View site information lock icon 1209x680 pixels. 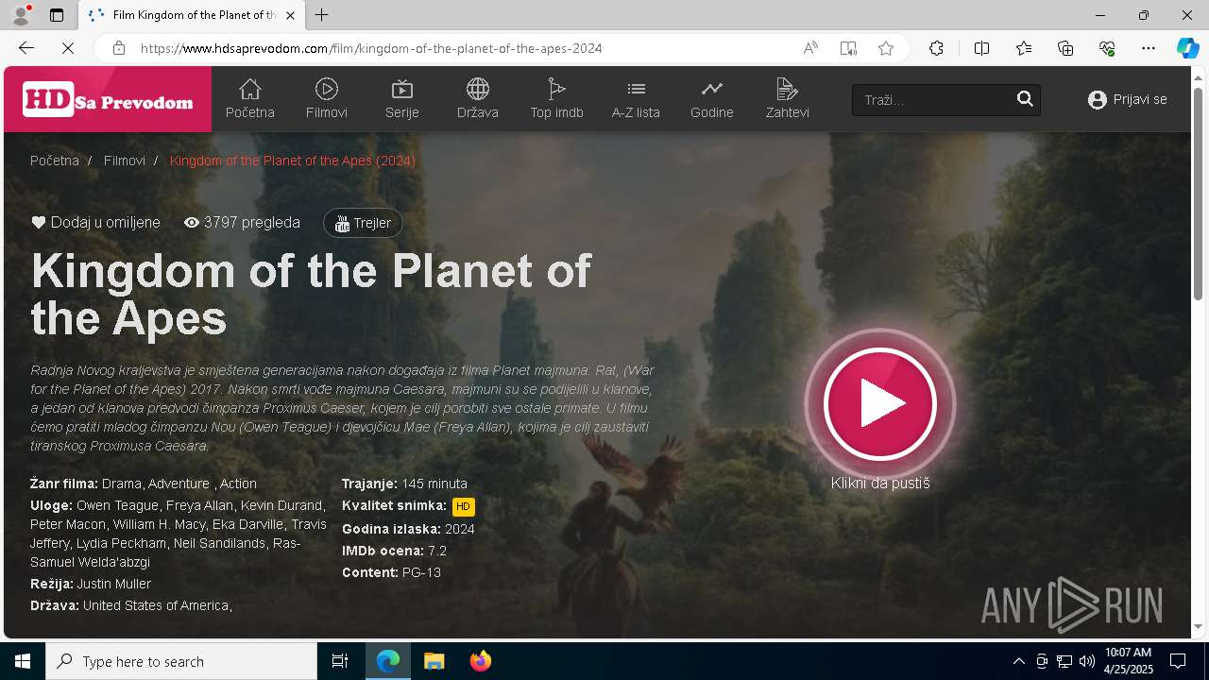pyautogui.click(x=118, y=48)
